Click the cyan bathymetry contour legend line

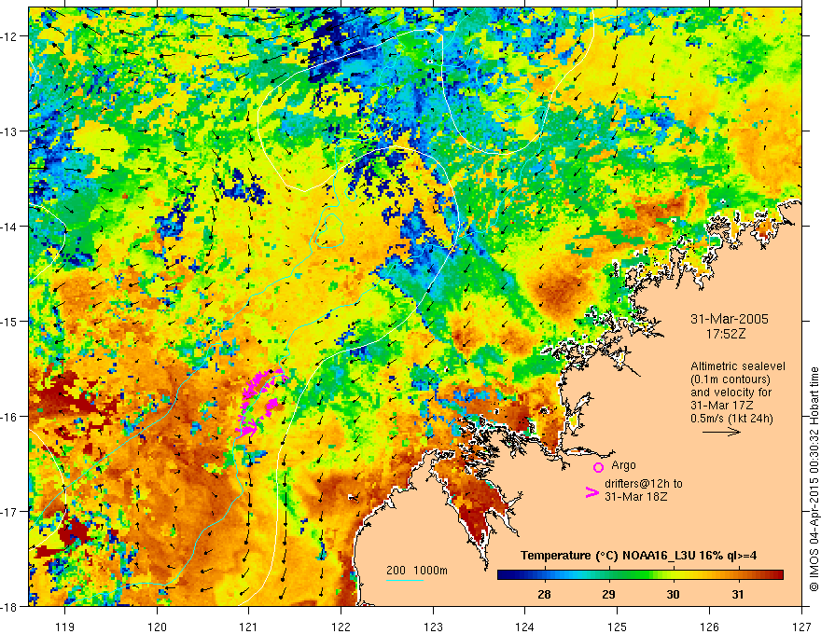[x=404, y=580]
